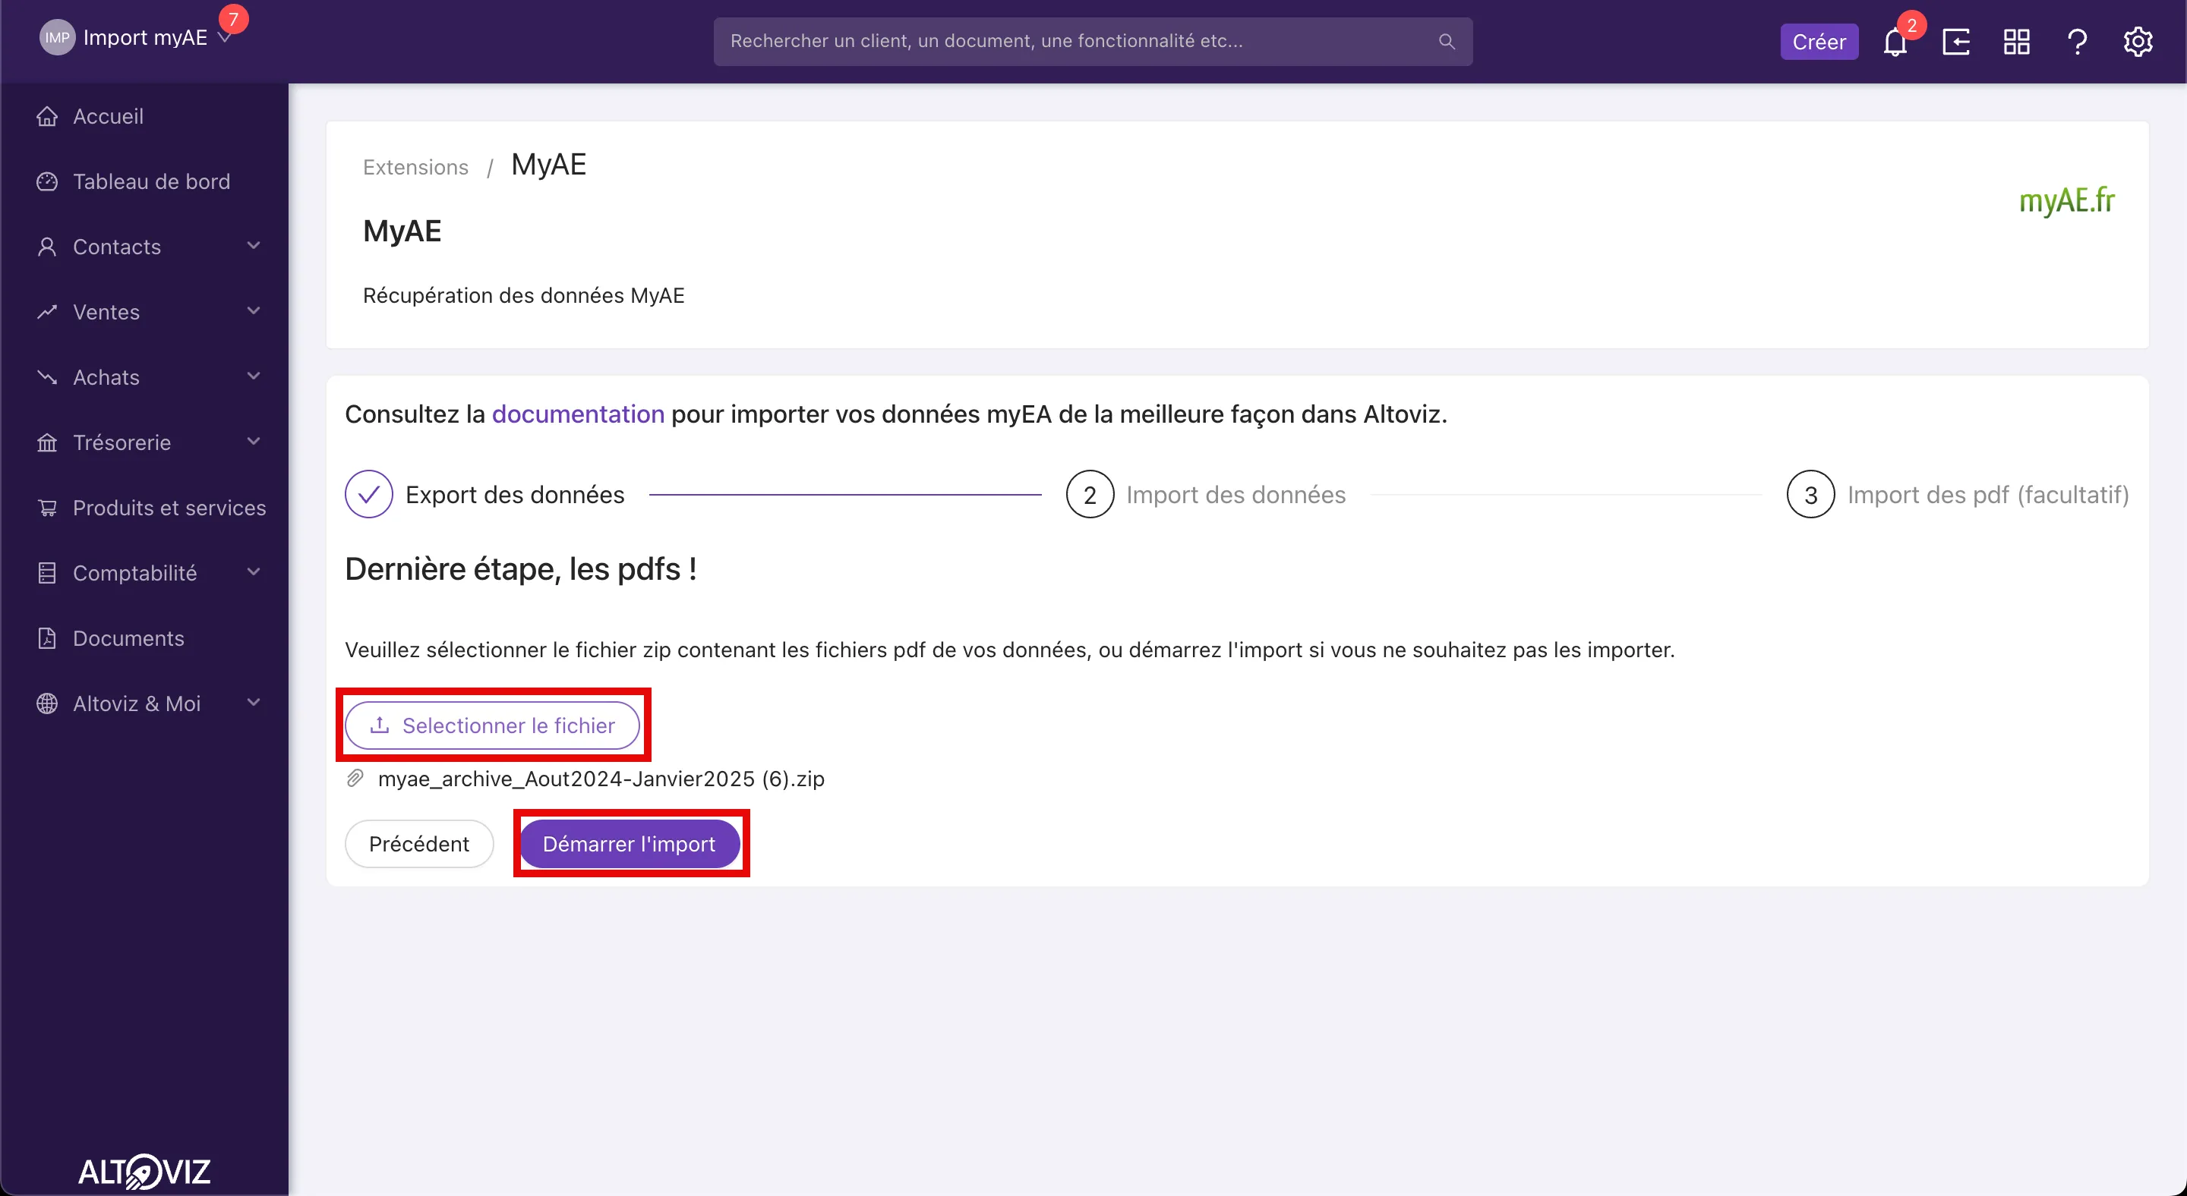Click Selectionner le fichier button
Viewport: 2187px width, 1196px height.
492,725
